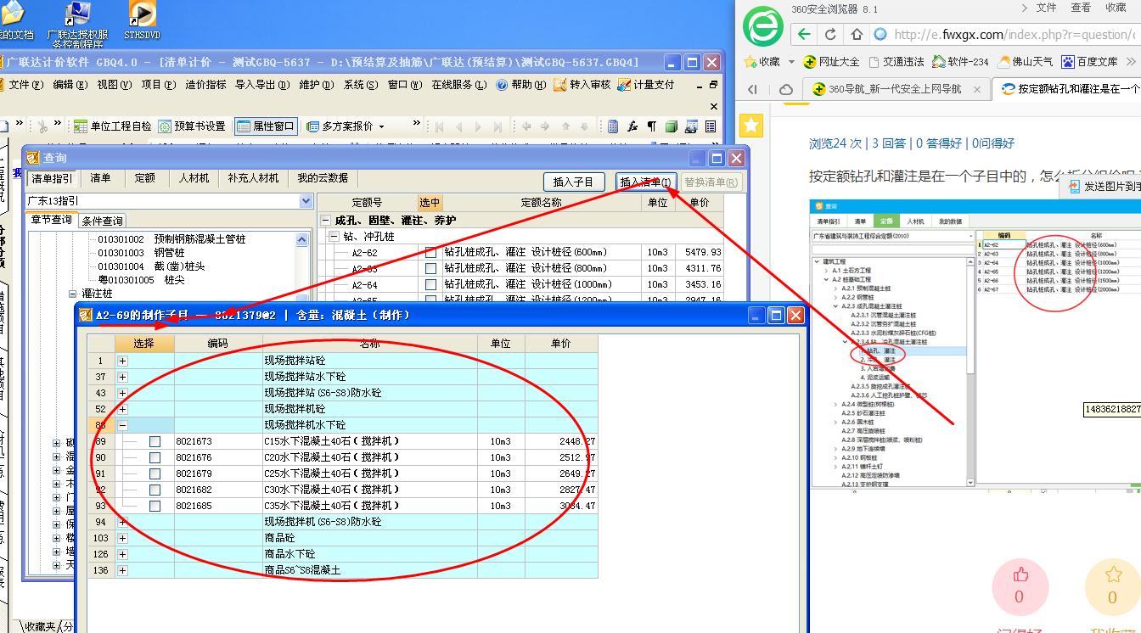Open 百度文库 bookmark
Viewport: 1141px width, 633px height.
[1089, 62]
